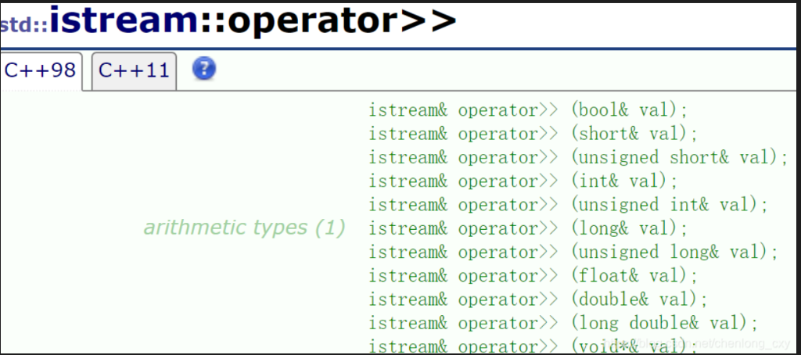Click the 'arithmetic types (1)' label
This screenshot has height=355, width=801.
tap(244, 228)
